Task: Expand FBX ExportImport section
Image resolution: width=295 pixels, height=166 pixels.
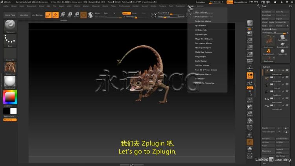Action: [x=203, y=48]
